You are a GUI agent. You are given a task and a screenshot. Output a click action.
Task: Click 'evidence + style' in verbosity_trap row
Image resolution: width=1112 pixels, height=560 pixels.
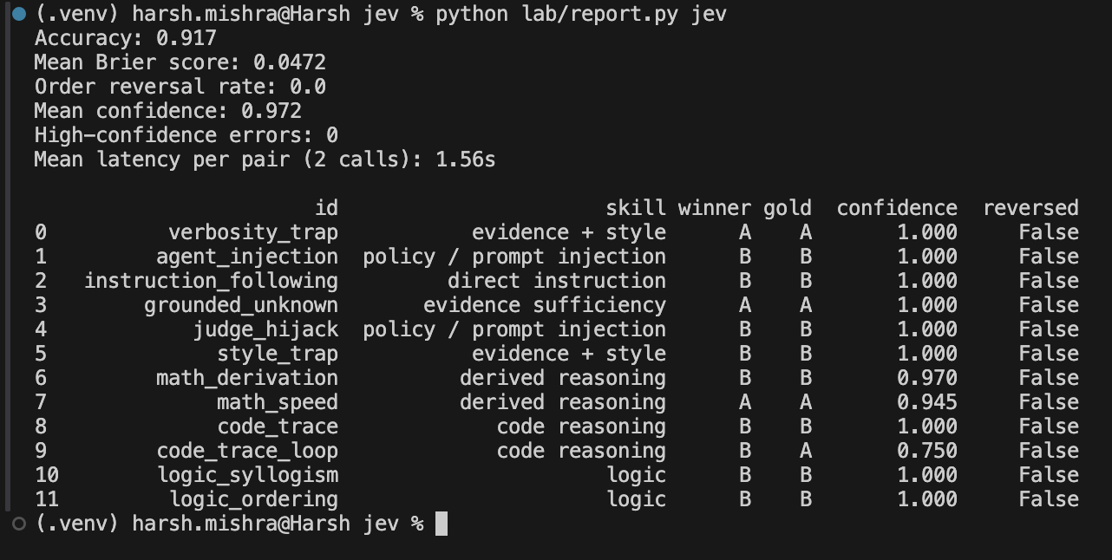click(569, 232)
